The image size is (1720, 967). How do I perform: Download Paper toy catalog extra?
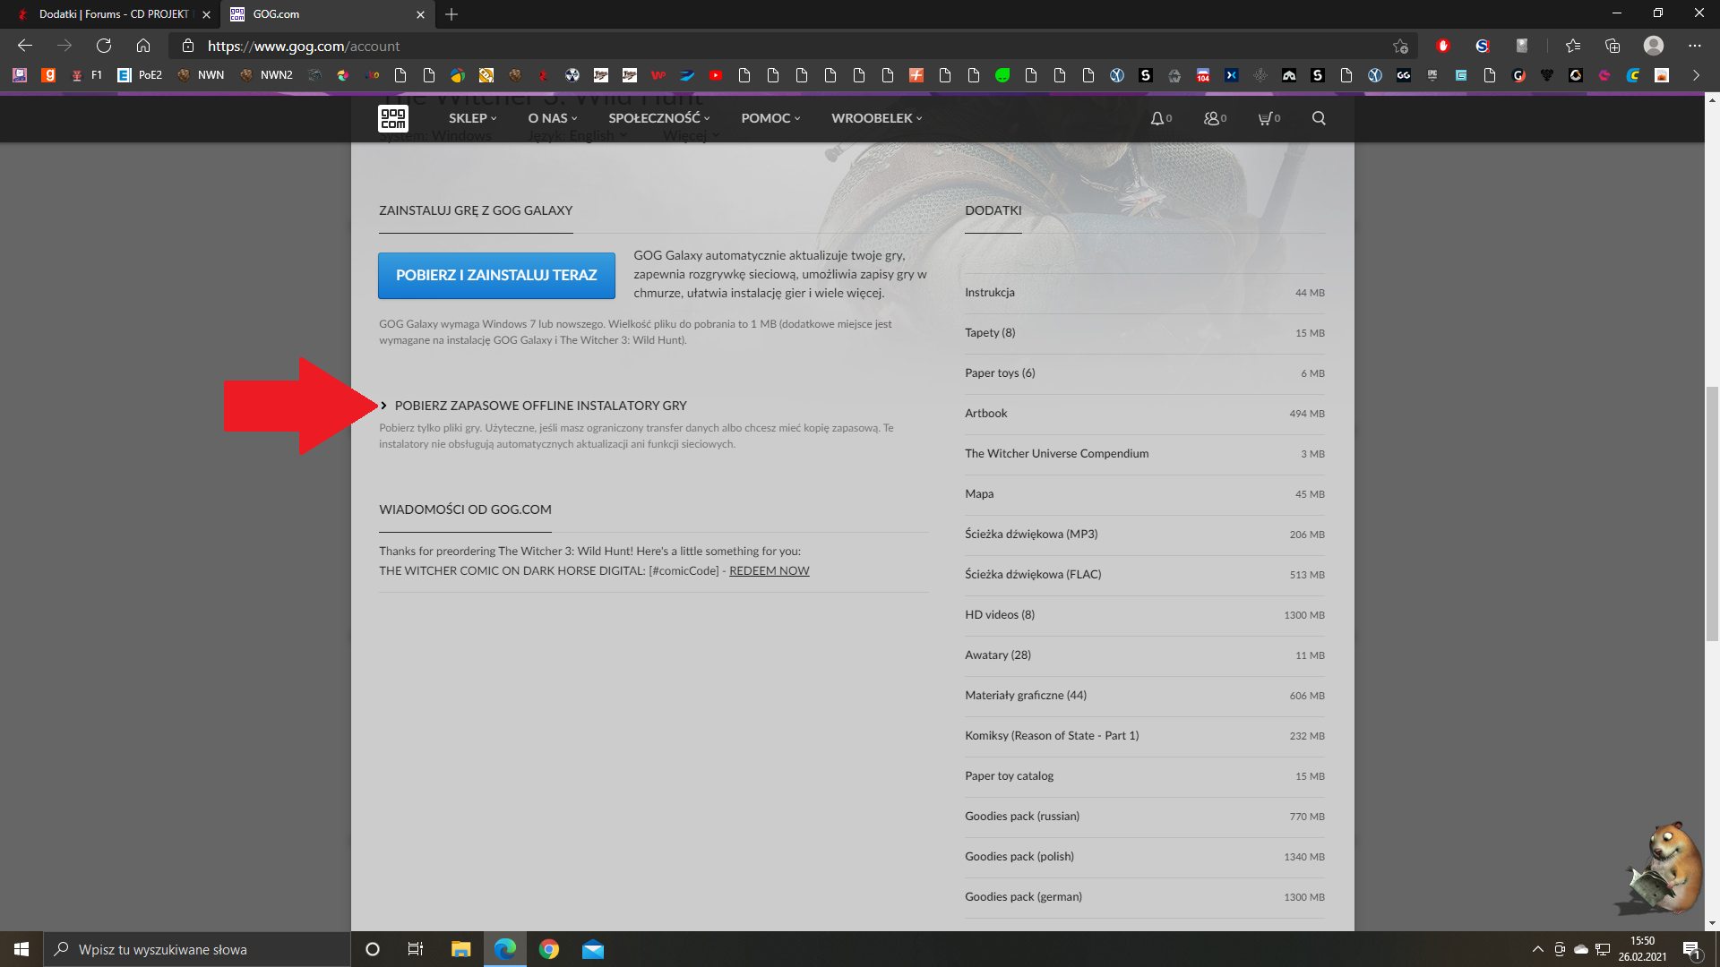pyautogui.click(x=1144, y=776)
